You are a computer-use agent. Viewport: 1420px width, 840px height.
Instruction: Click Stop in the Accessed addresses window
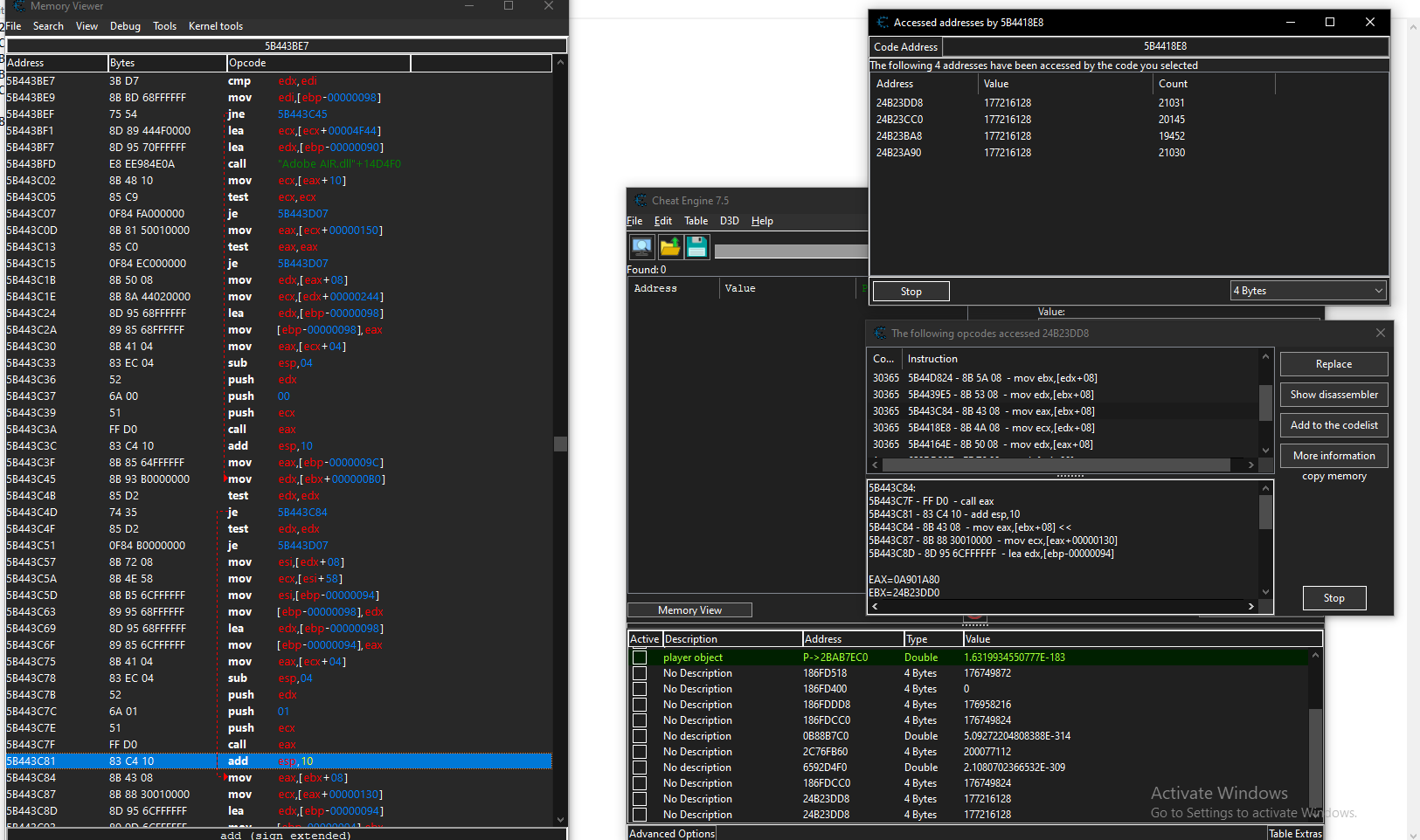coord(911,292)
